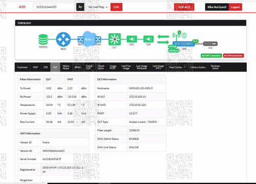Viewport: 256px width, 184px height.
Task: Click the OLT Bias Current value 28.68
Action: tap(49, 122)
